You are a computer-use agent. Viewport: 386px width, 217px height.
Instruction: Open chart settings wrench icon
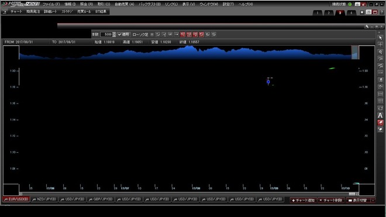coord(367,26)
